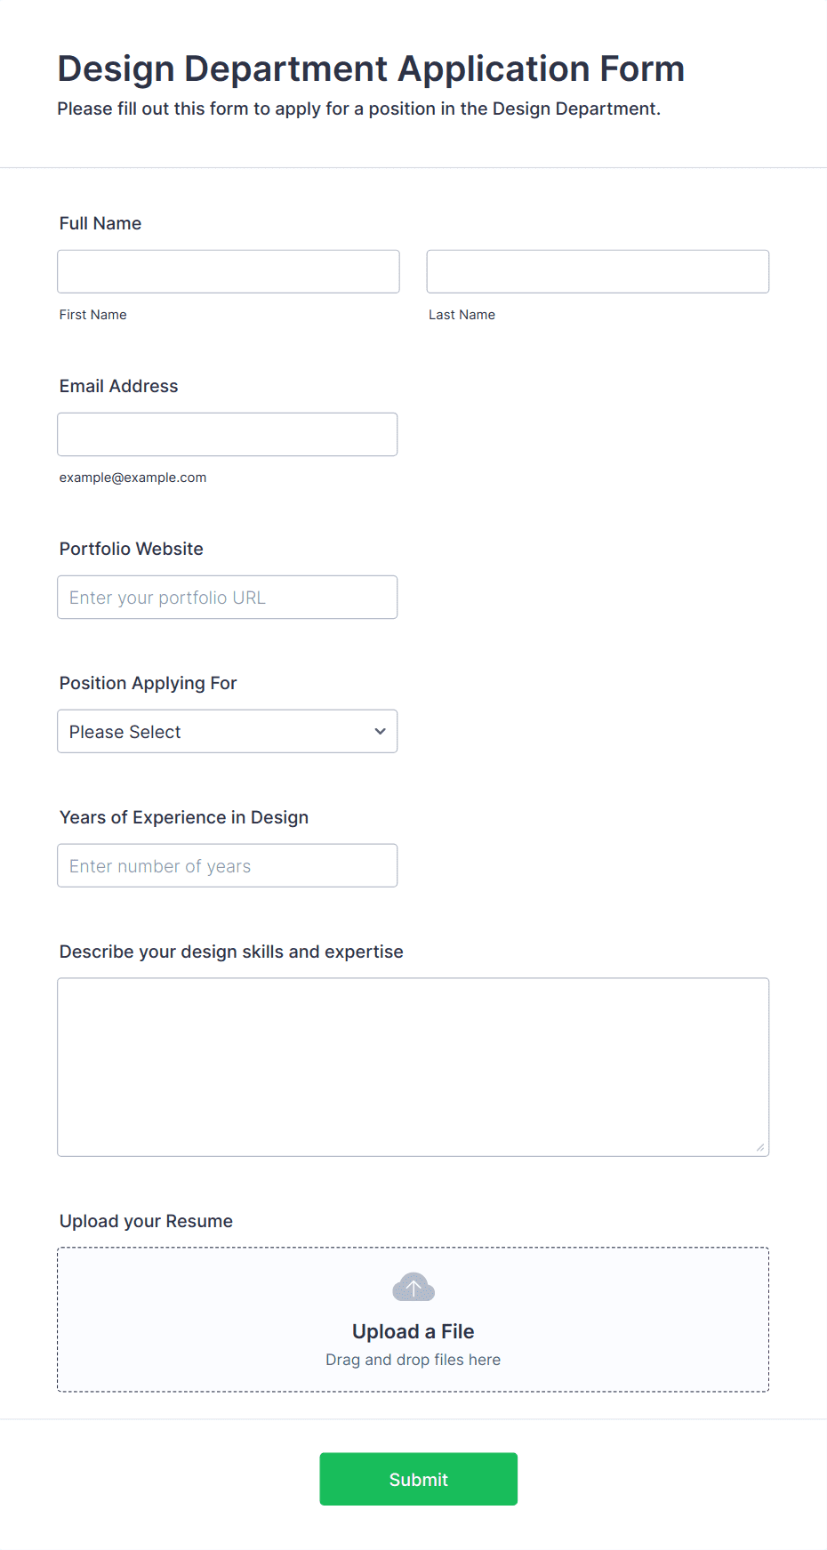
Task: Focus the Last Name input field
Action: 598,271
